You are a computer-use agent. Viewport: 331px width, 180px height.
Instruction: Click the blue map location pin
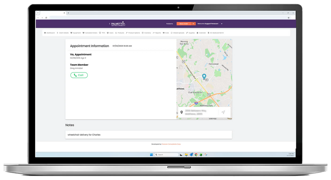(x=204, y=77)
